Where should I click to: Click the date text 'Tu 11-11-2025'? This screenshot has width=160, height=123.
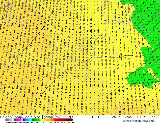pyautogui.click(x=106, y=117)
